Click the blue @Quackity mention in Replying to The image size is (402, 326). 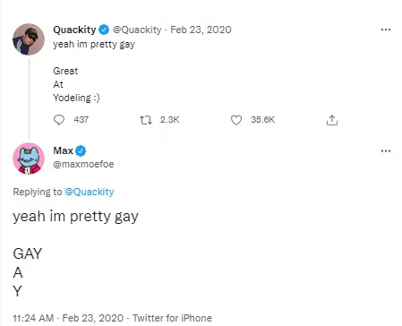(x=90, y=192)
